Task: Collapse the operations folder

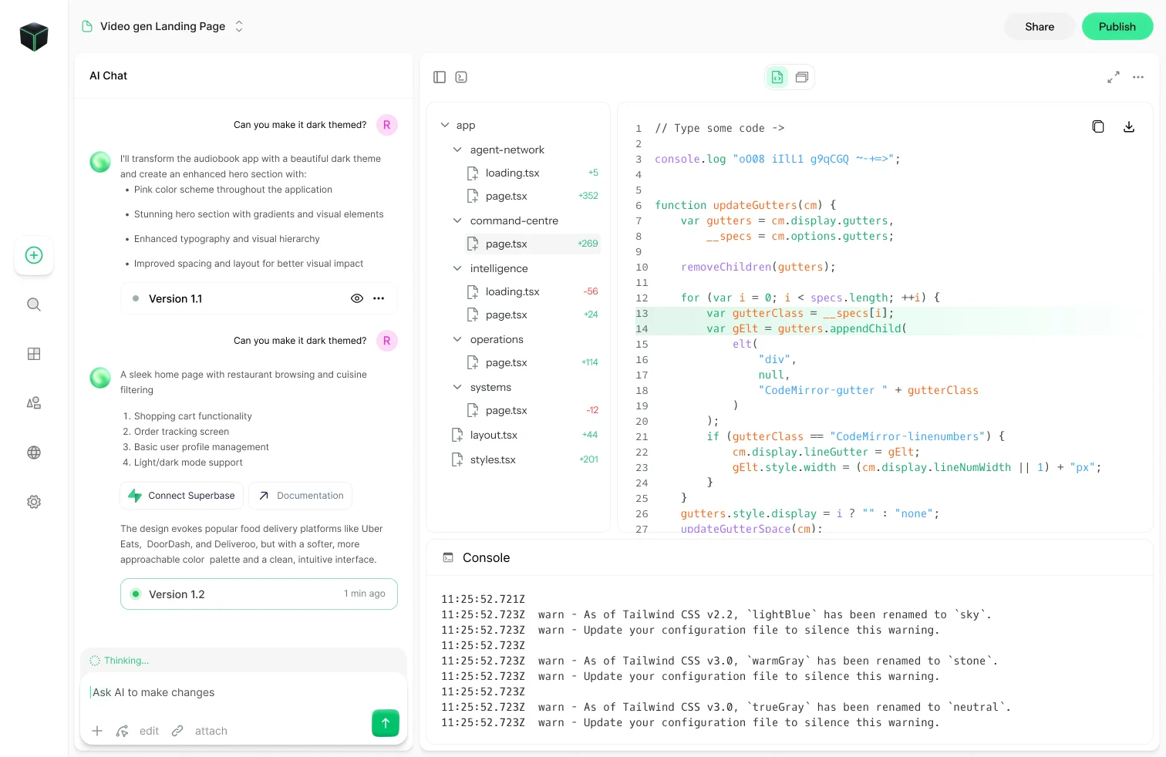Action: (x=457, y=339)
